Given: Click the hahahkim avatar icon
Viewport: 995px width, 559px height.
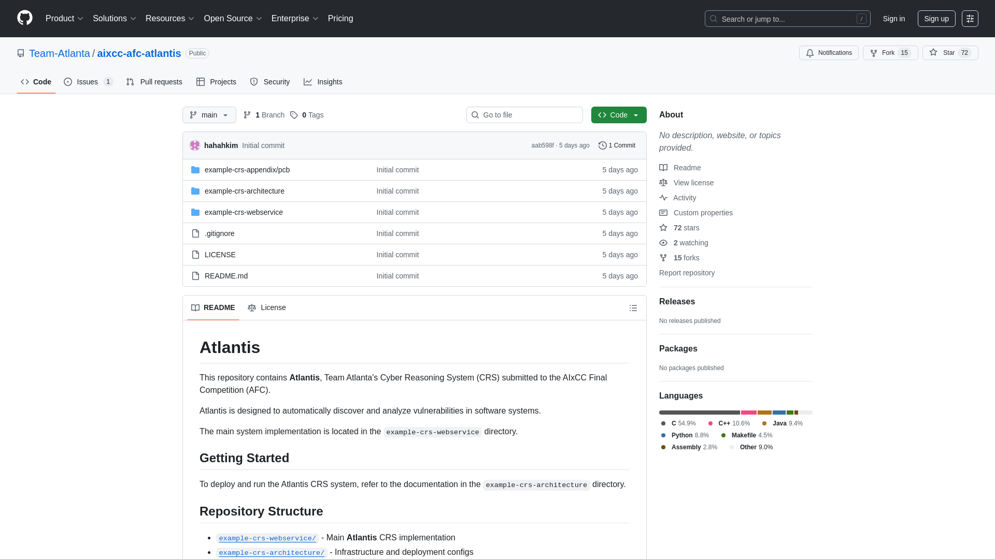Looking at the screenshot, I should tap(195, 145).
